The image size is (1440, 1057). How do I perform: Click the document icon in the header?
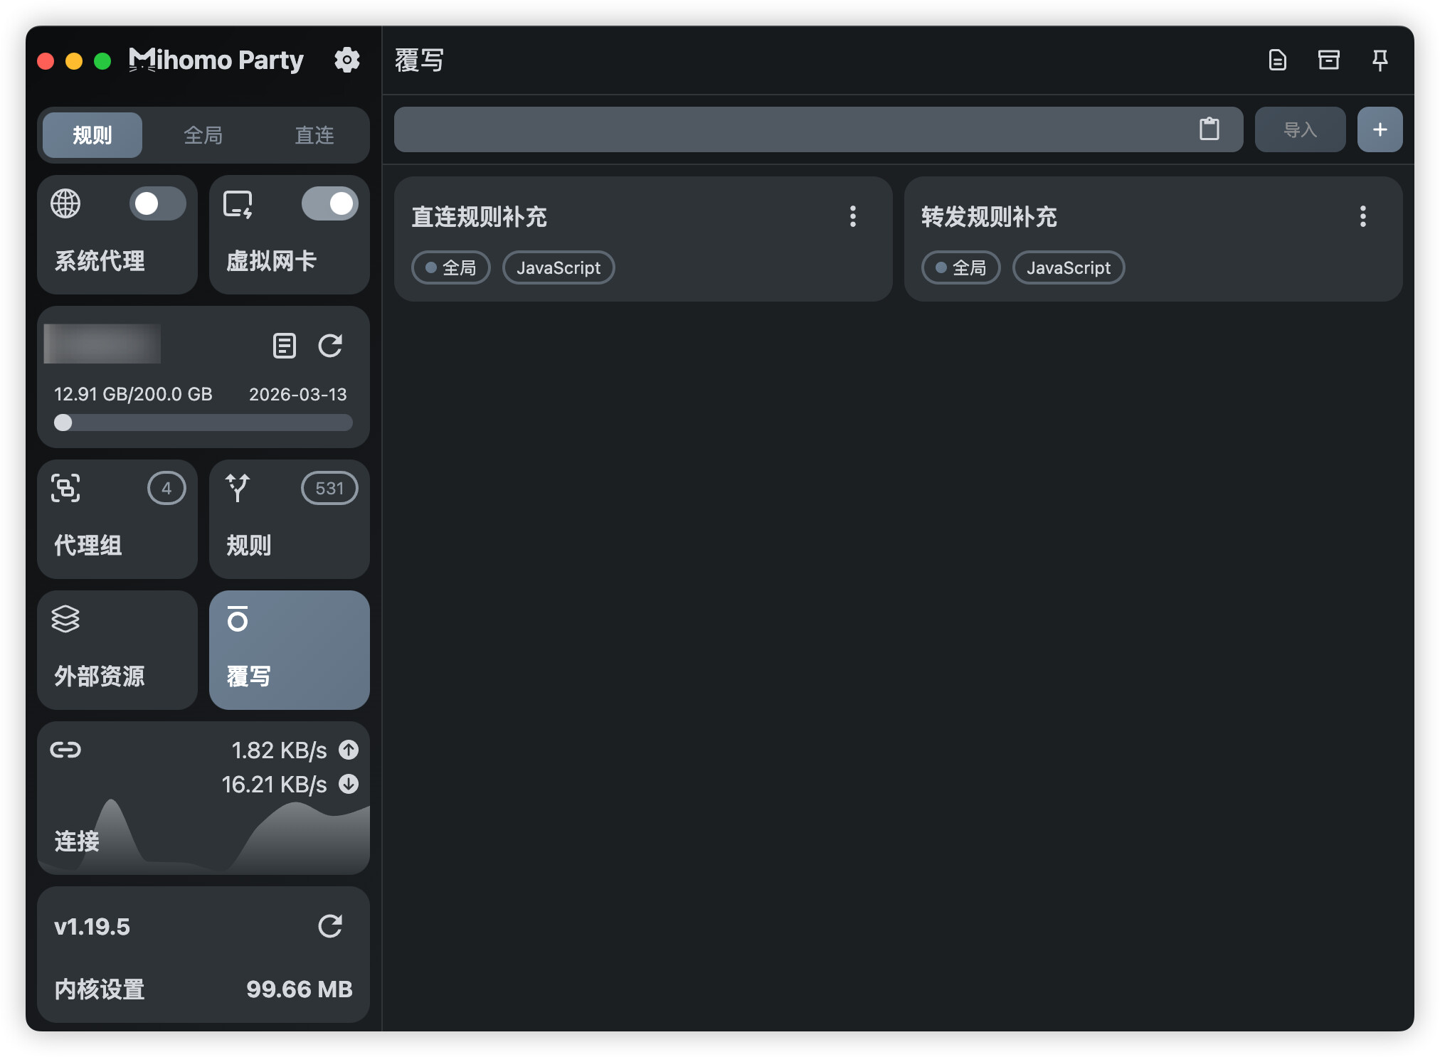(x=1277, y=60)
